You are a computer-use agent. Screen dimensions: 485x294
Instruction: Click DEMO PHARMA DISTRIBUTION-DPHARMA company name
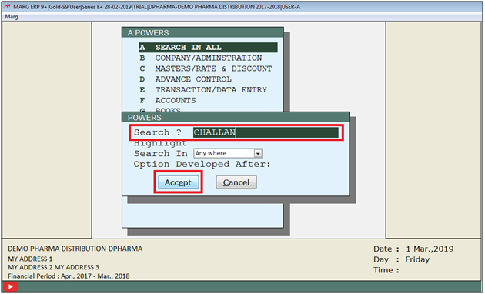pos(75,249)
